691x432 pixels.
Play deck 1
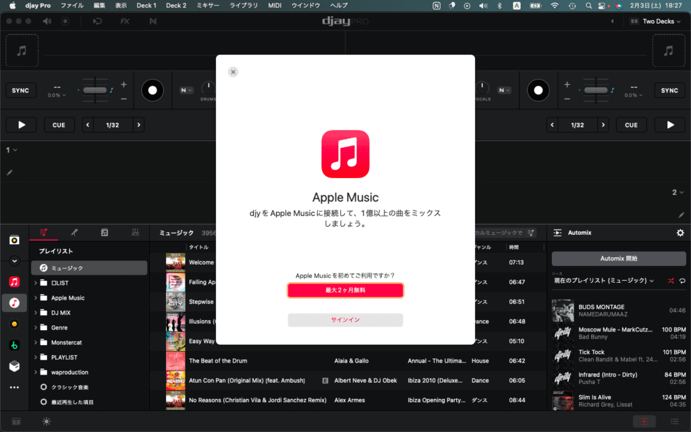tap(22, 125)
